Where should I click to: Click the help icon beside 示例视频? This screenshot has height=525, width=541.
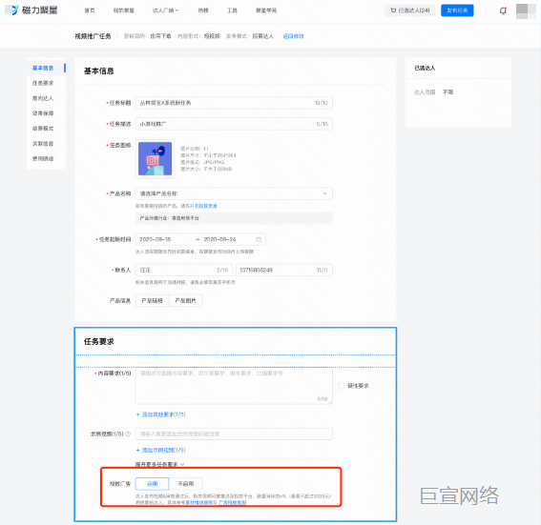coord(128,434)
